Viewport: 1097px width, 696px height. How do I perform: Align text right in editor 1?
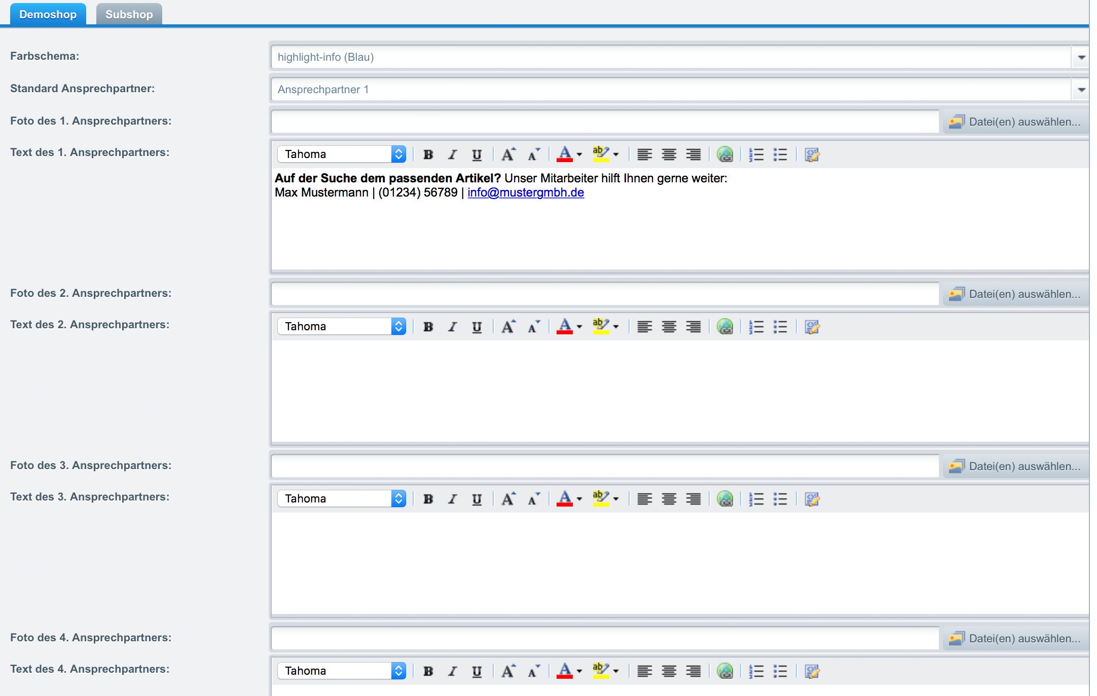click(693, 154)
